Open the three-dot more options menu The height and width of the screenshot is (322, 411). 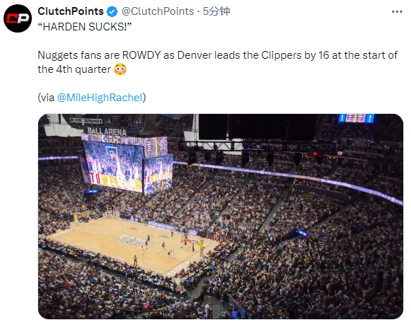pyautogui.click(x=397, y=11)
